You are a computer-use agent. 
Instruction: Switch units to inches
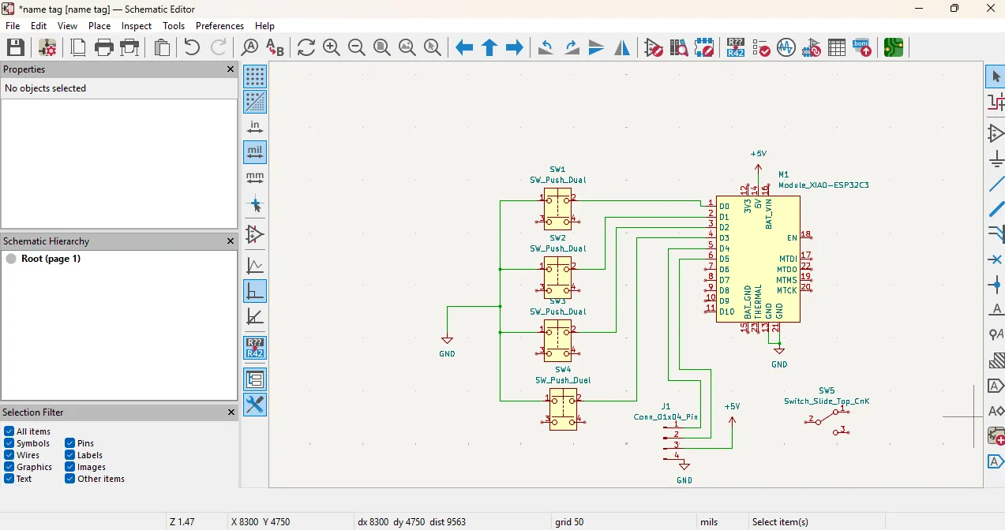tap(255, 127)
